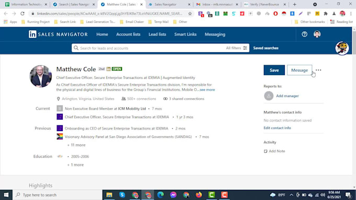356x200 pixels.
Task: Open the Running Project bookmark folder
Action: (36, 22)
